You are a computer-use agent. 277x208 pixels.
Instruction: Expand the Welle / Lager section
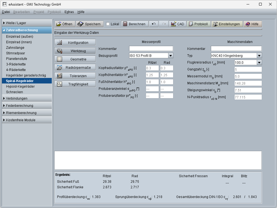27,23
